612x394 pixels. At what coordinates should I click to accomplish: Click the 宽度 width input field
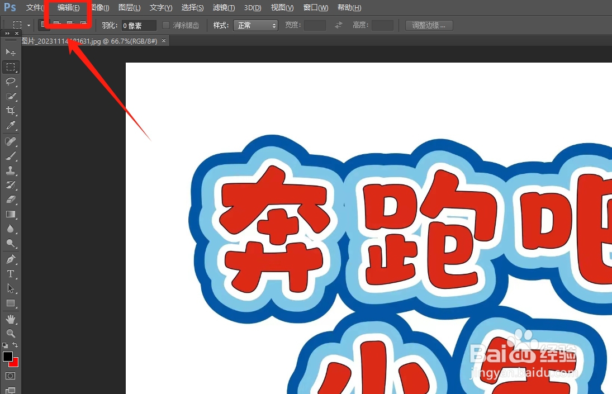pos(315,25)
